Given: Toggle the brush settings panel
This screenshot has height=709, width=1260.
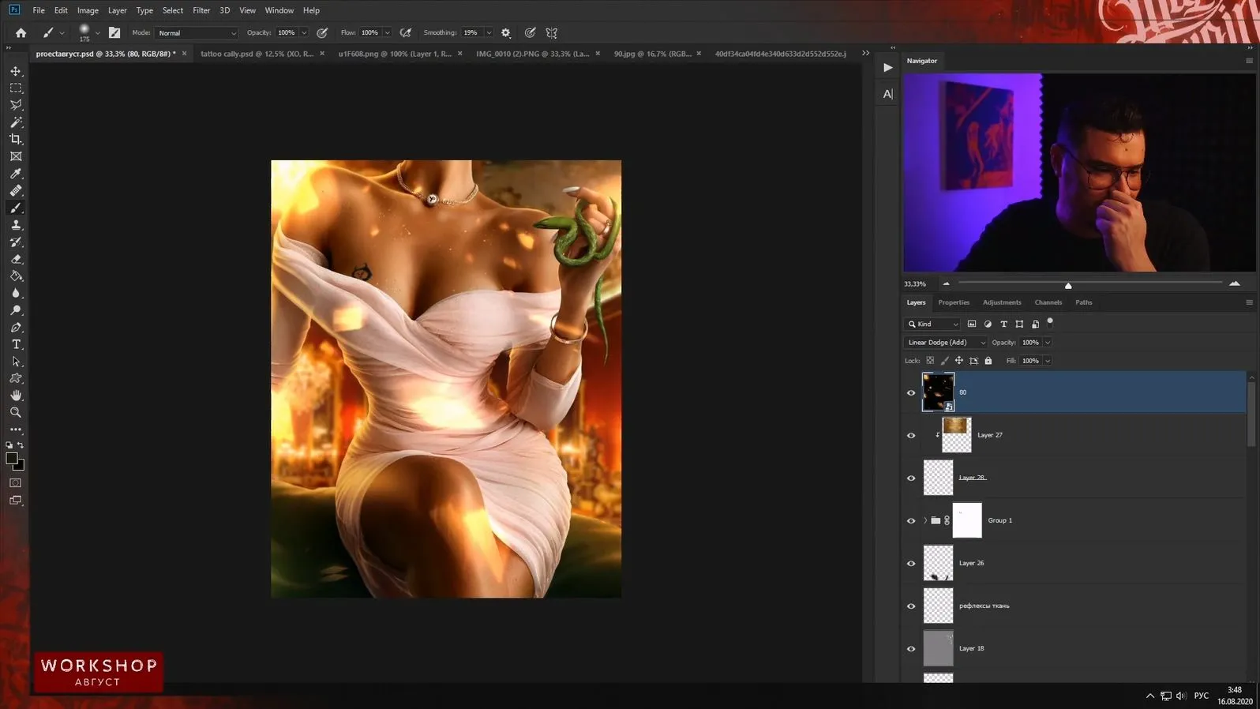Looking at the screenshot, I should (114, 33).
